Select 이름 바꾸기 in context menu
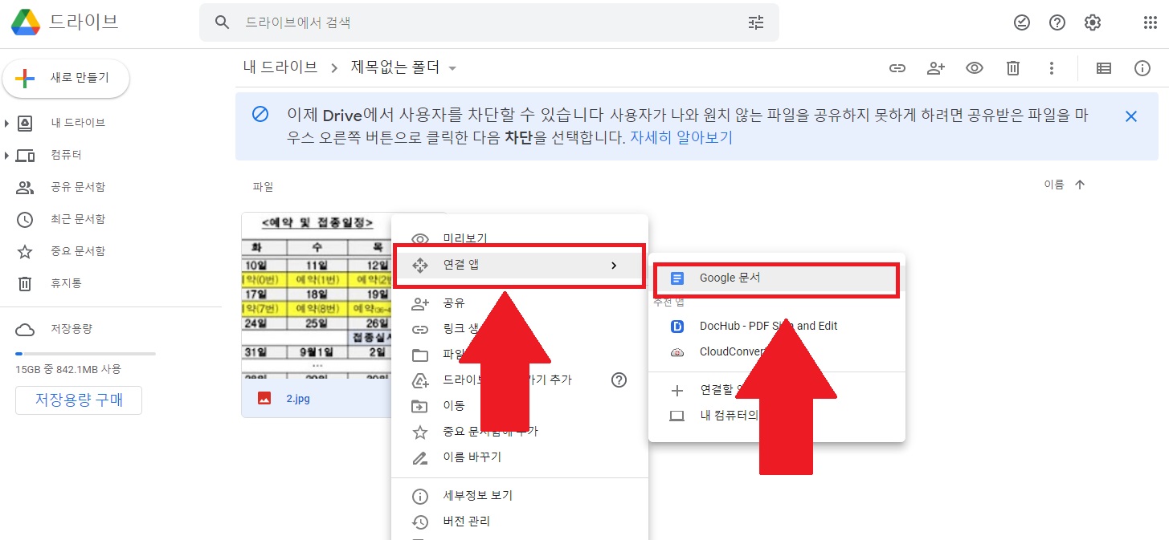Viewport: 1169px width, 540px height. pyautogui.click(x=519, y=457)
